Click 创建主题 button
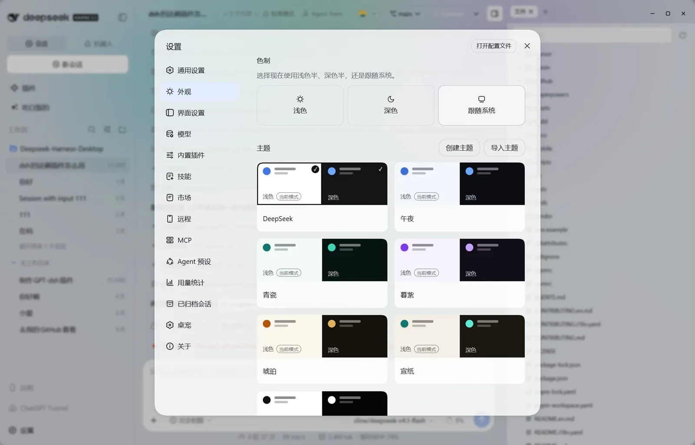The image size is (695, 445). coord(459,148)
